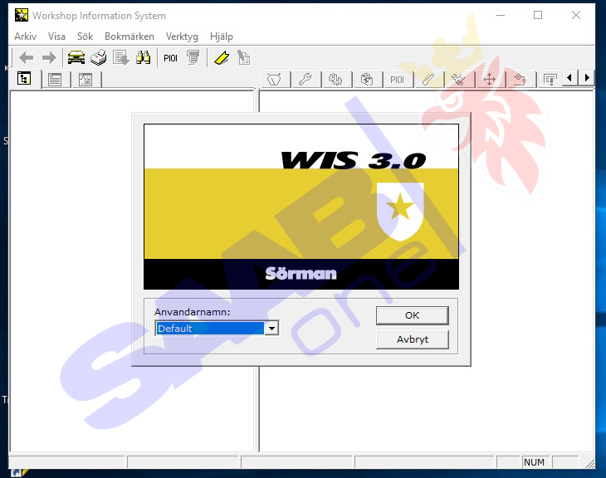Viewport: 606px width, 478px height.
Task: Click the yellow car model selection icon
Action: (76, 58)
